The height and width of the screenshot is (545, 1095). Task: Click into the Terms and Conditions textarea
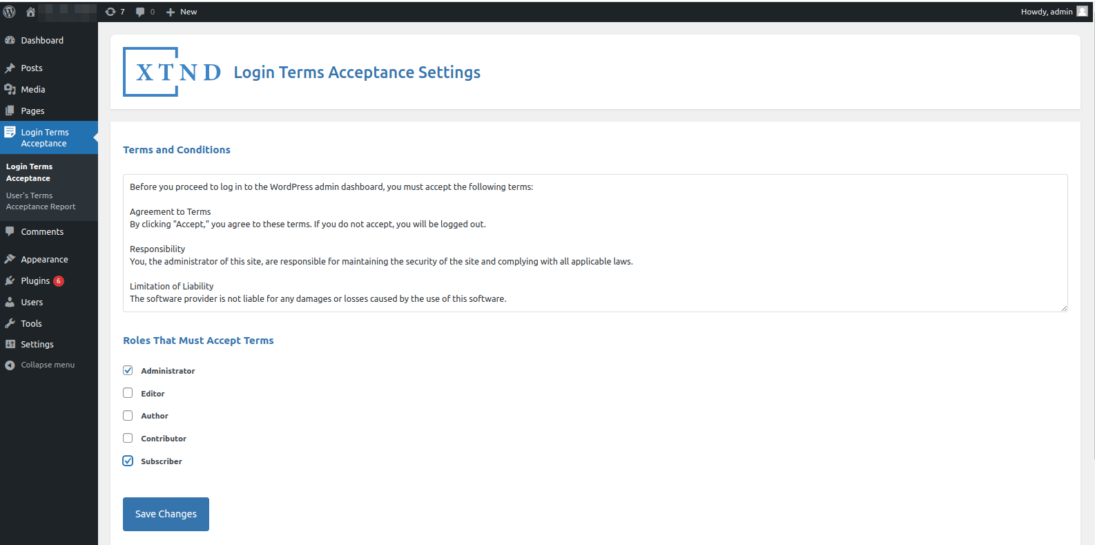595,243
